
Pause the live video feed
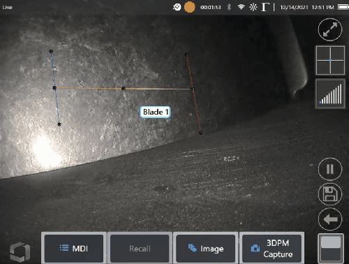[330, 169]
